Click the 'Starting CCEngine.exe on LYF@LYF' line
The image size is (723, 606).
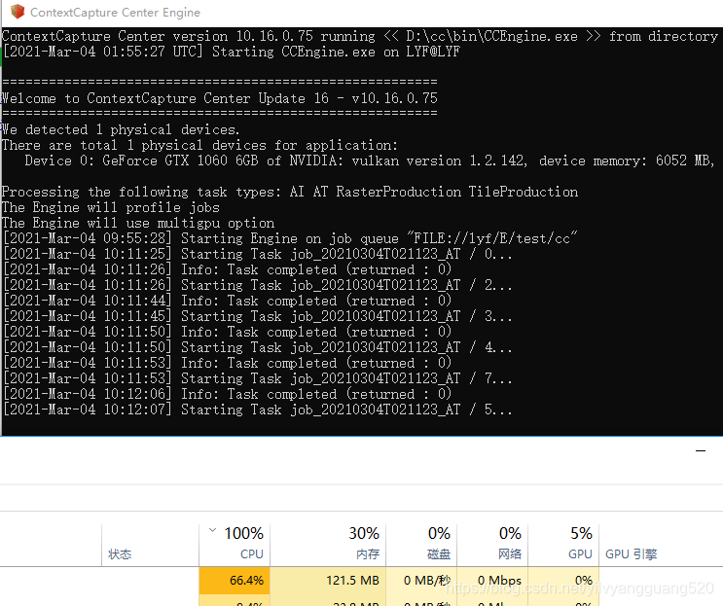[232, 52]
